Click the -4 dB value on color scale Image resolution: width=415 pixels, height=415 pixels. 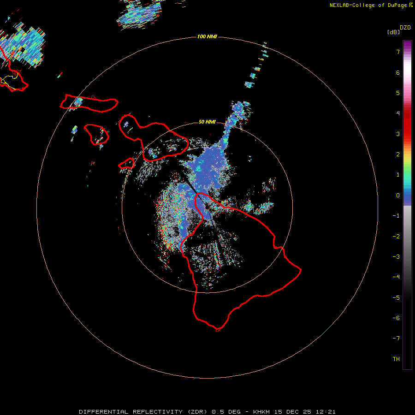[396, 277]
